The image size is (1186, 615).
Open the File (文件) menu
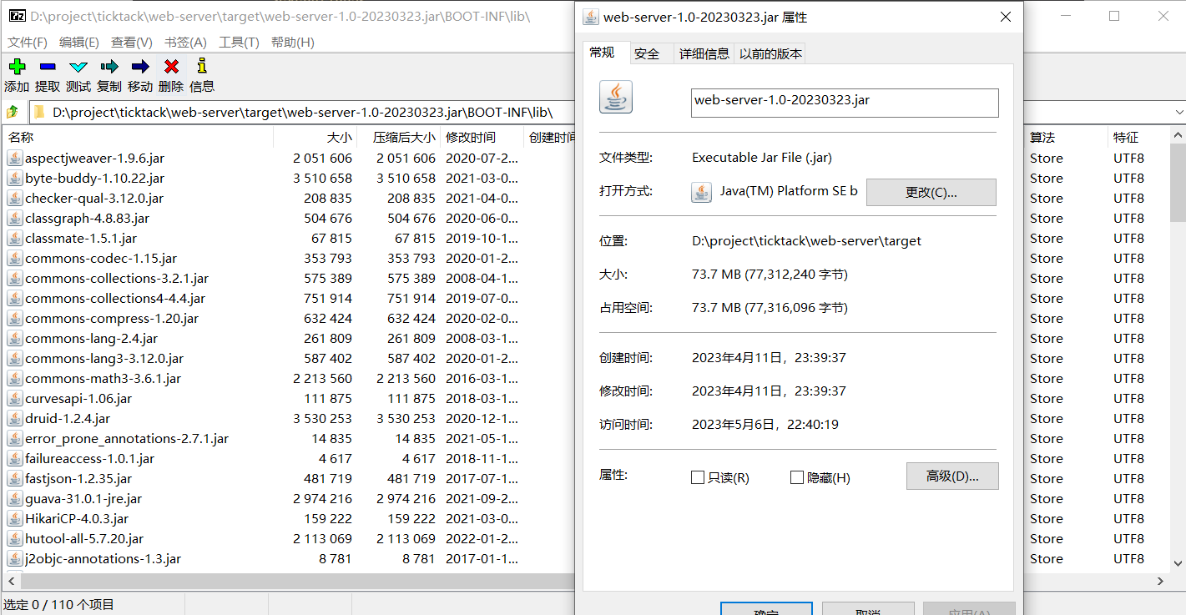pos(28,43)
